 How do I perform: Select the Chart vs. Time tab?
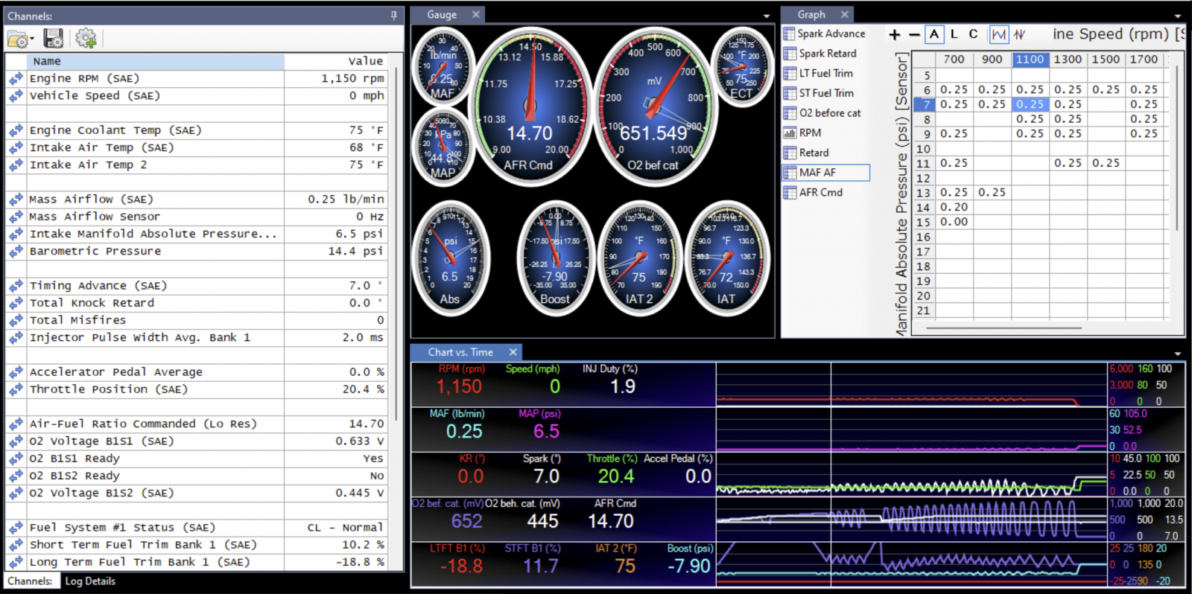click(460, 352)
